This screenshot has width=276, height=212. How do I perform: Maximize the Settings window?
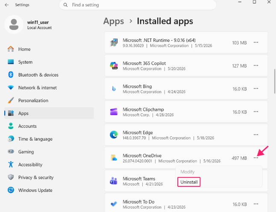pyautogui.click(x=254, y=2)
